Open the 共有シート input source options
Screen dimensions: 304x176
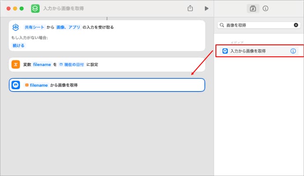(34, 27)
